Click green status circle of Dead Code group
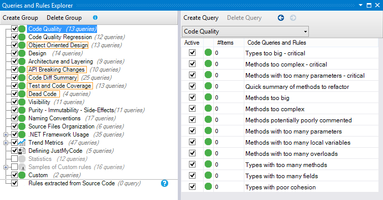 coord(22,94)
